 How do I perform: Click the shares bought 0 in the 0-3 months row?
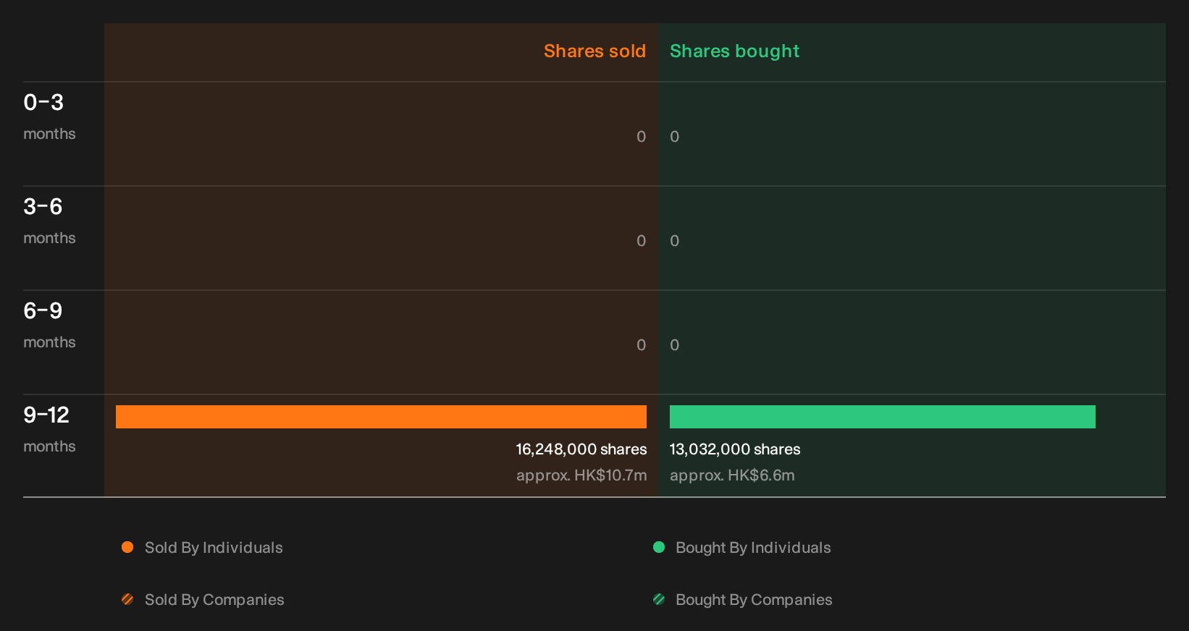(x=675, y=137)
